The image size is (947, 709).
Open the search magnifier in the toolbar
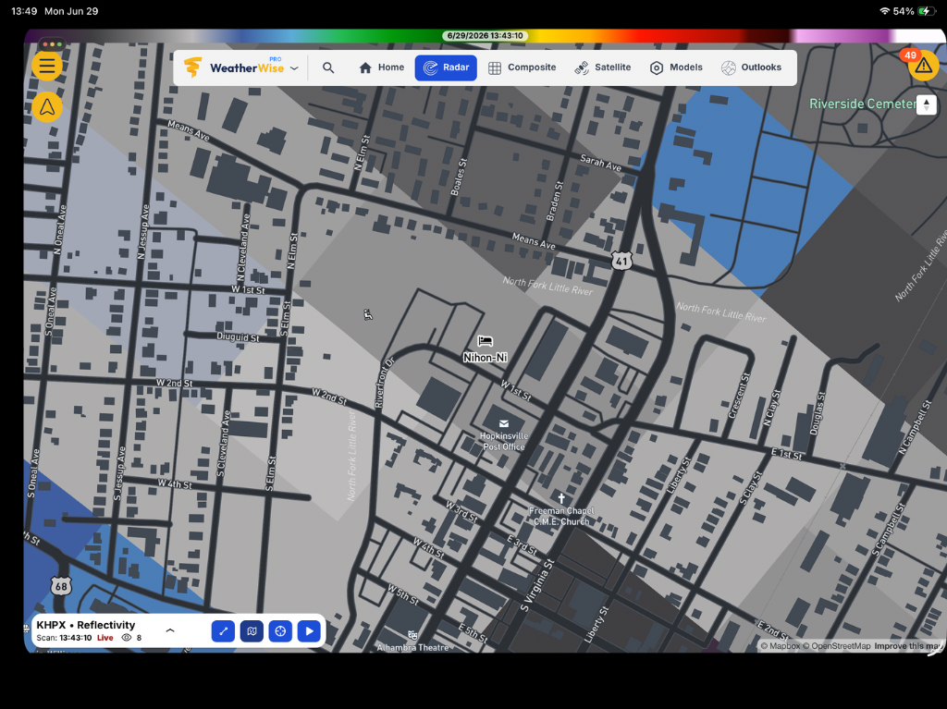coord(328,67)
